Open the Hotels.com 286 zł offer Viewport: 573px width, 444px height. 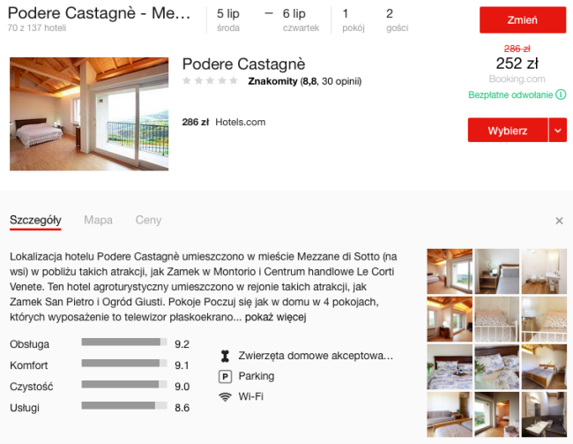click(x=224, y=122)
